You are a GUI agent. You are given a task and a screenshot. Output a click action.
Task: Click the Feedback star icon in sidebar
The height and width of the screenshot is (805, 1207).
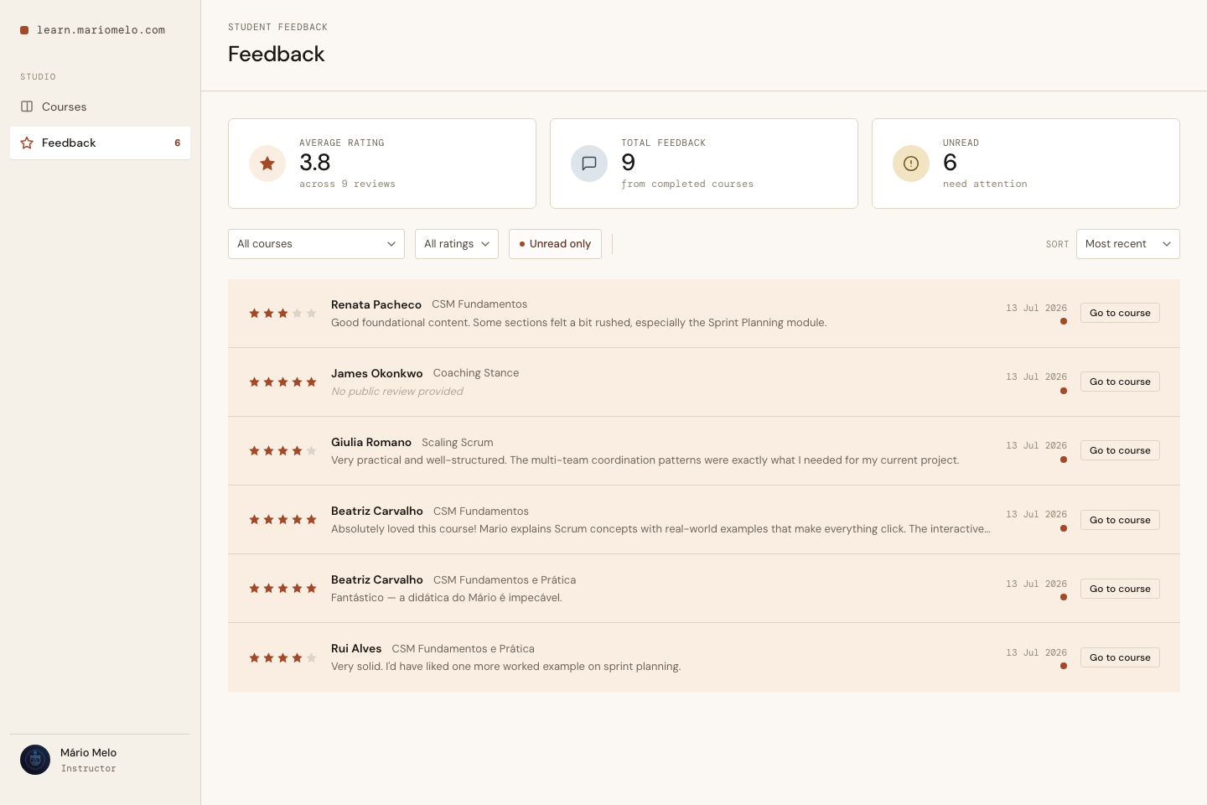click(x=27, y=143)
